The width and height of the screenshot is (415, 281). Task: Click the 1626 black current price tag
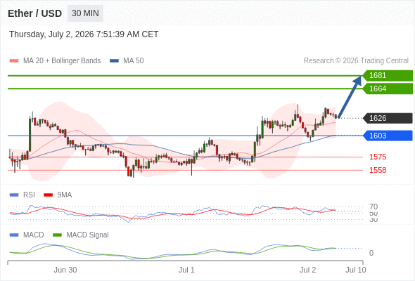point(388,118)
